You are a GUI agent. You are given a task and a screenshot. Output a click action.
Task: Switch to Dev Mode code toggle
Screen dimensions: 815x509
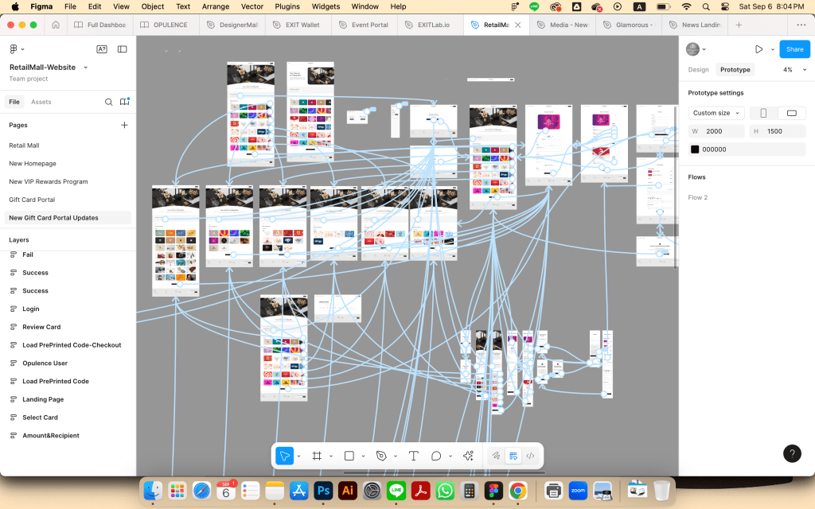(530, 456)
